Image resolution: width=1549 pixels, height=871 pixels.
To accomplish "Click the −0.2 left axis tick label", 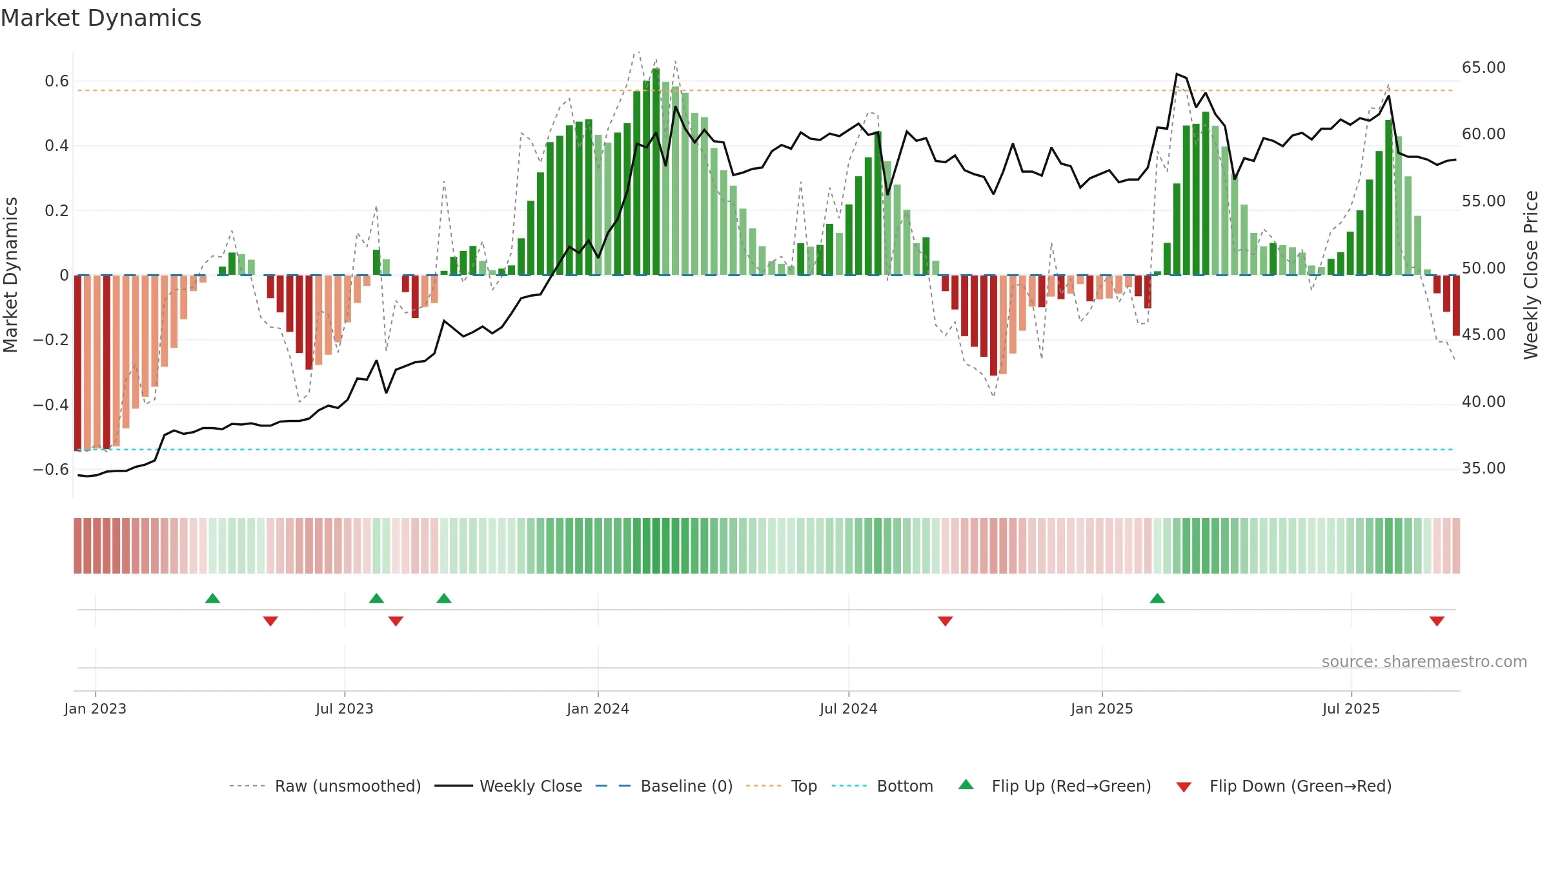I will click(x=51, y=340).
